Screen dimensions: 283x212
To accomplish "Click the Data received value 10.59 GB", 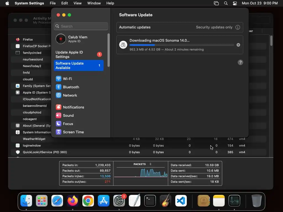I will pyautogui.click(x=212, y=165).
